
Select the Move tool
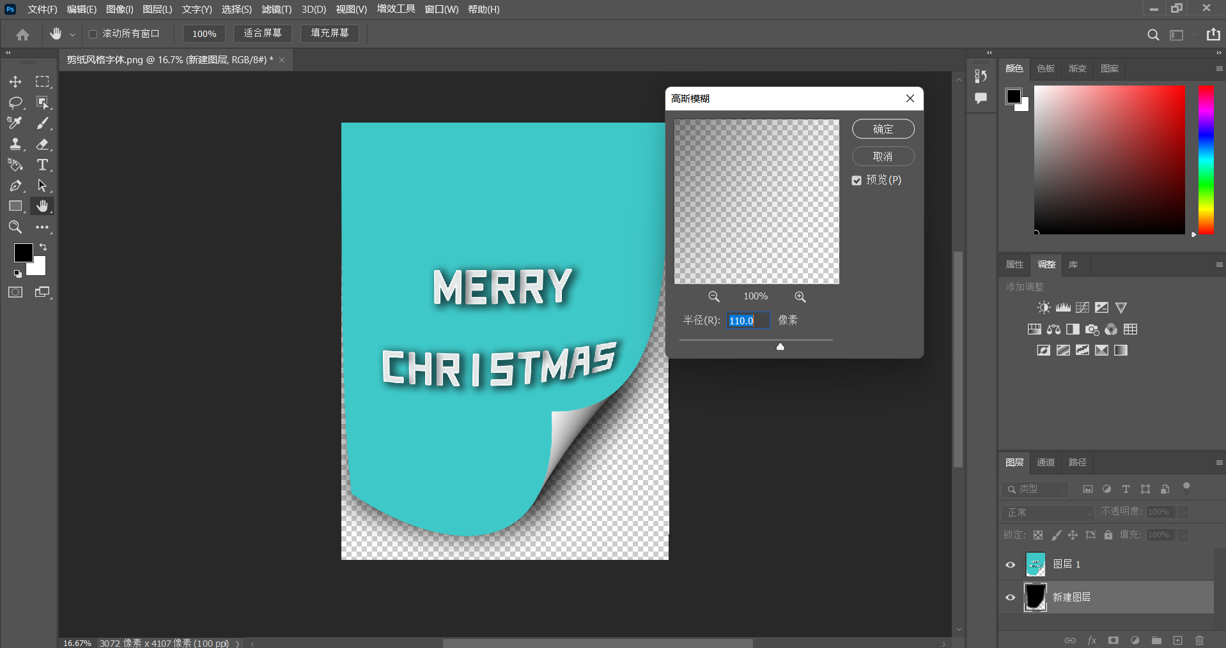click(15, 82)
